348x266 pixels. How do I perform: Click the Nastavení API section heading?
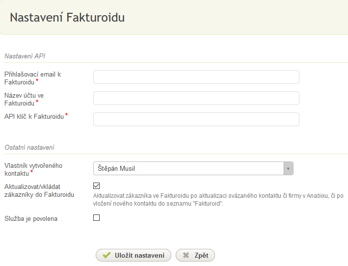point(25,56)
